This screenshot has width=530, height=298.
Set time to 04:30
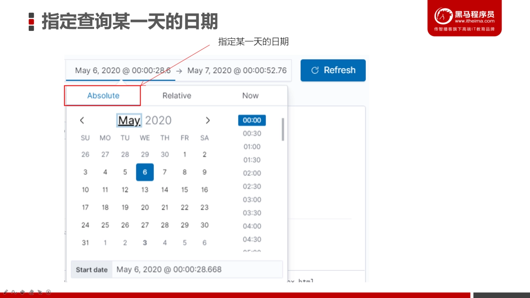(x=252, y=239)
